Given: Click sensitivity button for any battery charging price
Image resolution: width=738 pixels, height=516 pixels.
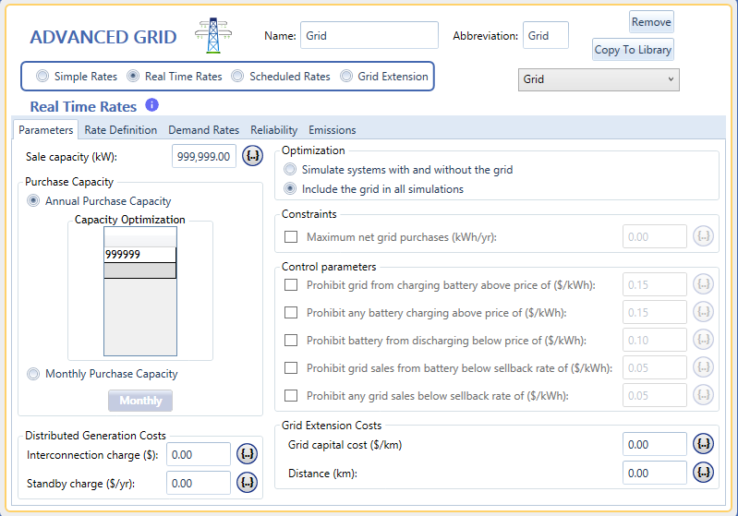Looking at the screenshot, I should [703, 312].
